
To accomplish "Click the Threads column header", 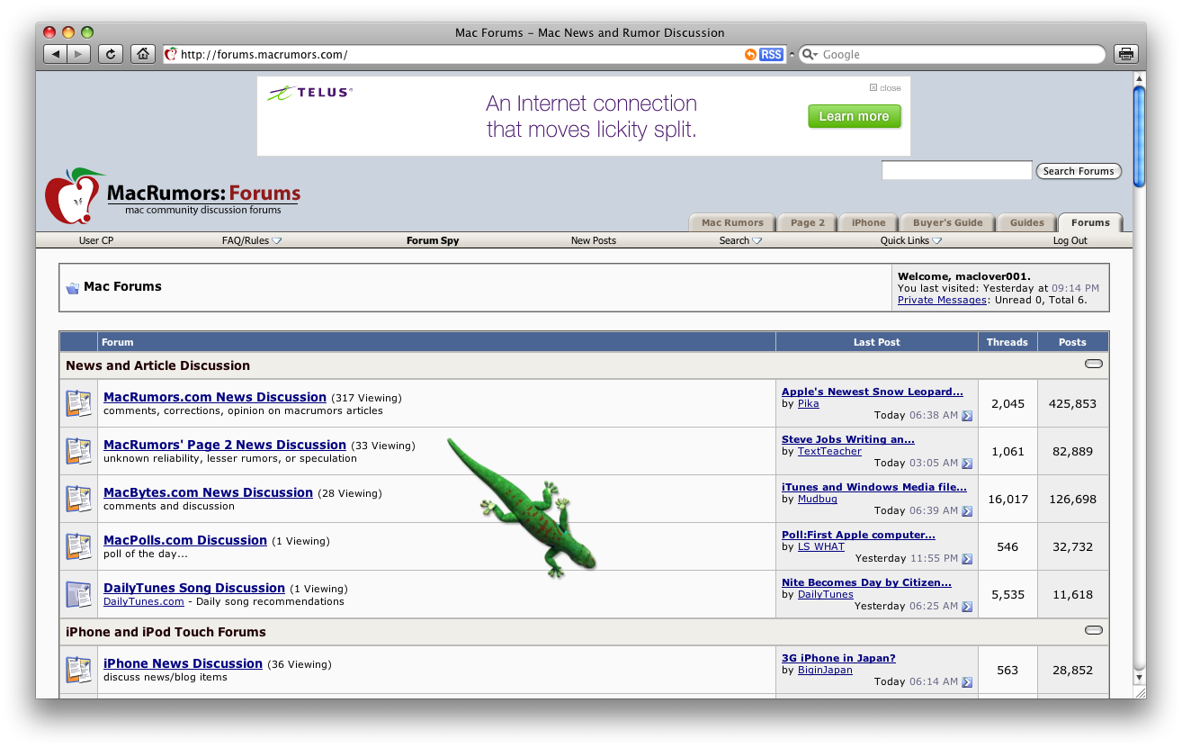I will click(1007, 342).
